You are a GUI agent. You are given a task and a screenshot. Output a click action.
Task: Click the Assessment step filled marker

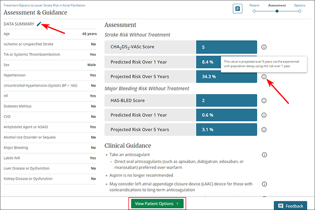coord(277,11)
